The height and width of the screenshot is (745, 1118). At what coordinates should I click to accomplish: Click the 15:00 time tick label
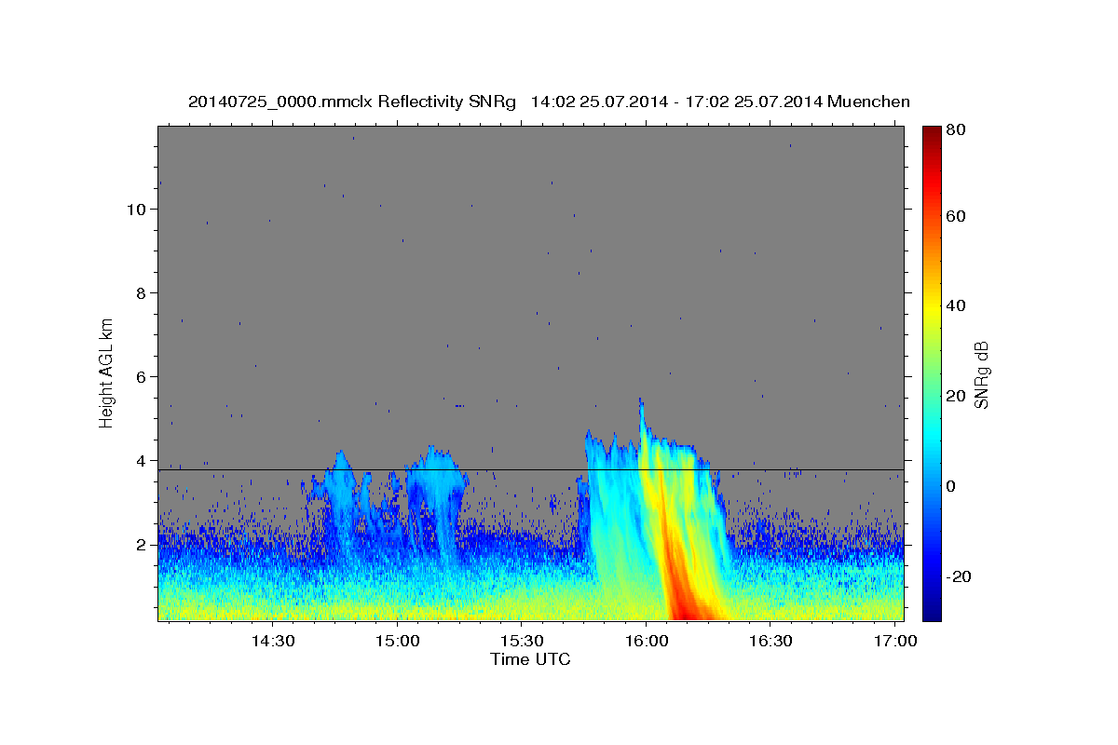tap(398, 642)
